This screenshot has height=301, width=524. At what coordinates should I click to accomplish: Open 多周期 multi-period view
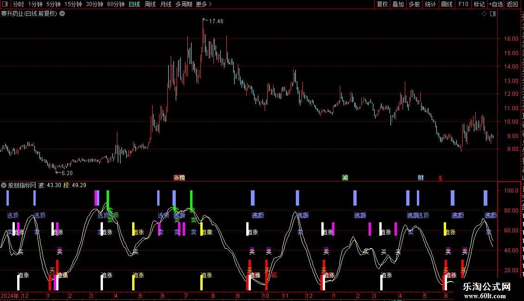[184, 4]
